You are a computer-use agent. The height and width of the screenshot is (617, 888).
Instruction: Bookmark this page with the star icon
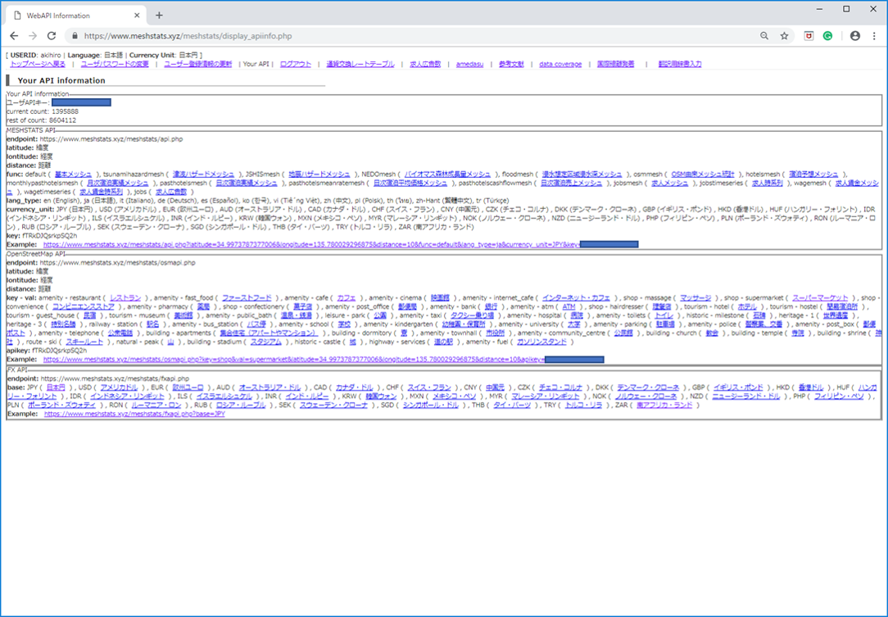pyautogui.click(x=784, y=36)
